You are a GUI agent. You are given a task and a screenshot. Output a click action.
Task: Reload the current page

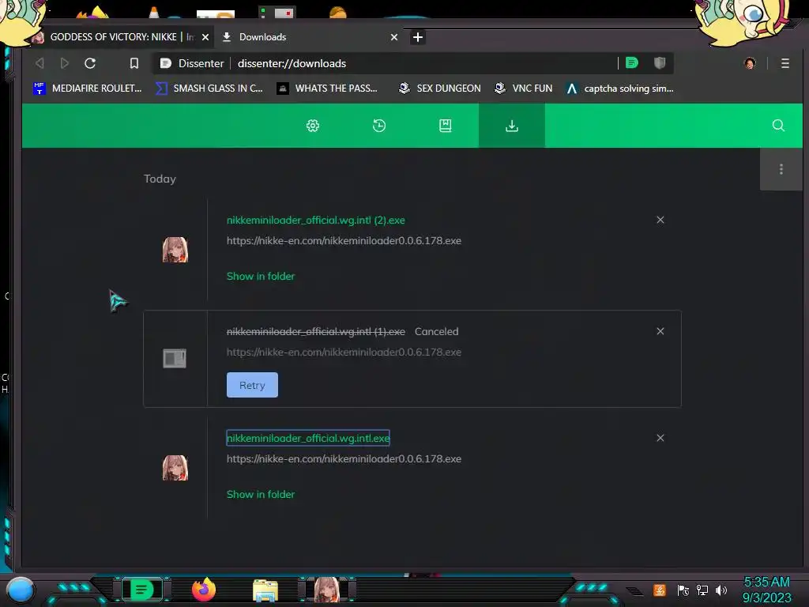coord(90,63)
